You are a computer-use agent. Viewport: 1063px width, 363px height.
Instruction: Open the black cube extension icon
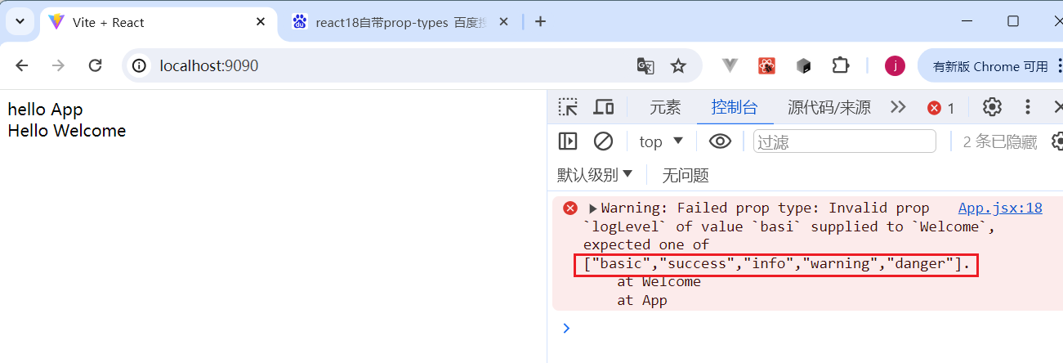tap(803, 65)
